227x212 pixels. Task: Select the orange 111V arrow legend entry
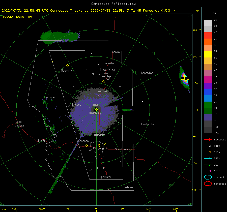click(208, 152)
